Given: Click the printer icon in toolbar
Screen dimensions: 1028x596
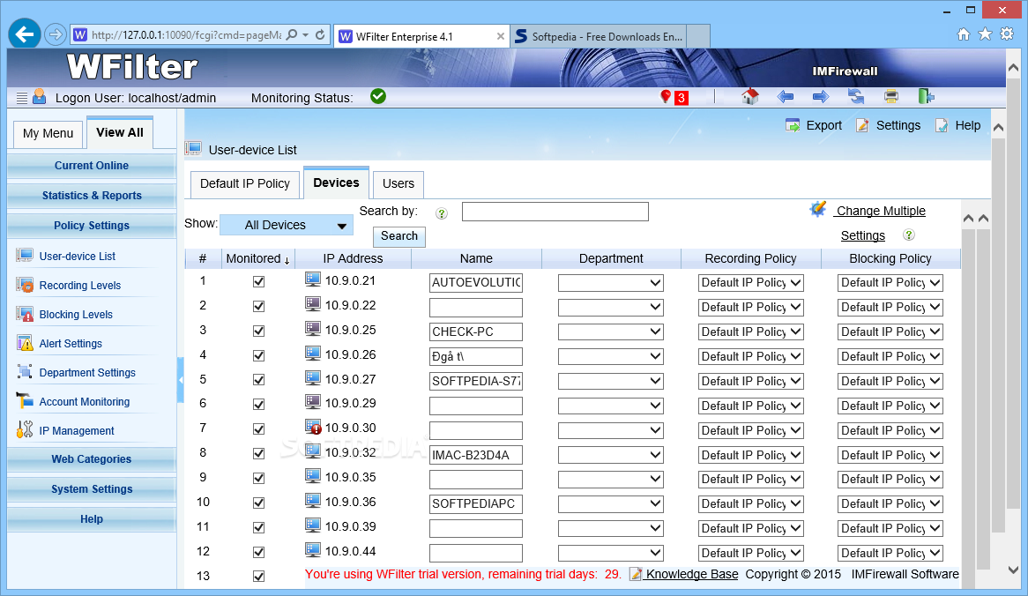Looking at the screenshot, I should coord(891,97).
